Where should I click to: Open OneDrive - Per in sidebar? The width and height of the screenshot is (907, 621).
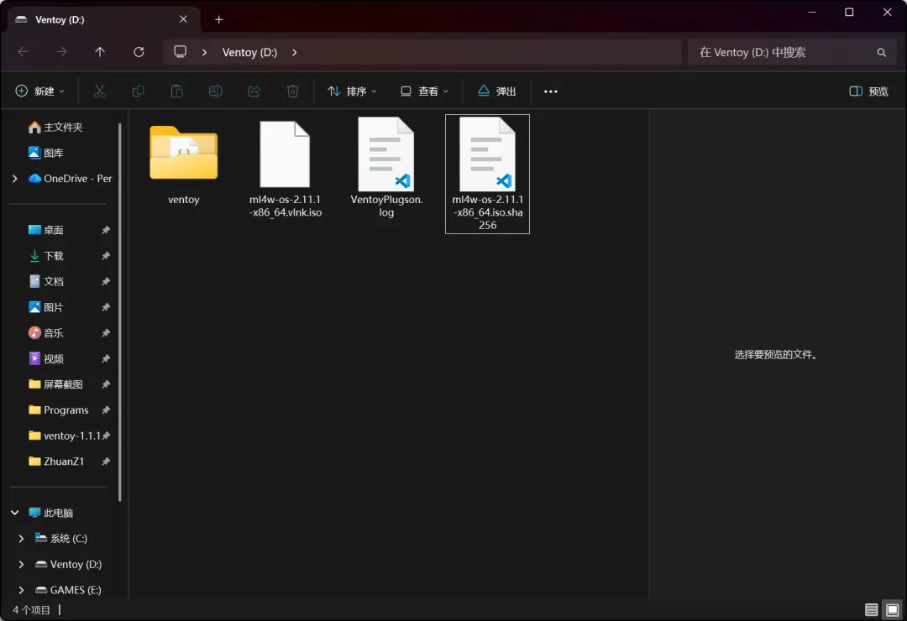pos(70,179)
